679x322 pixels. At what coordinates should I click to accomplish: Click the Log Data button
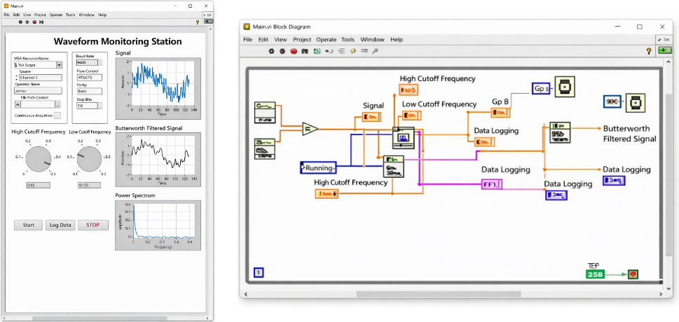(60, 225)
